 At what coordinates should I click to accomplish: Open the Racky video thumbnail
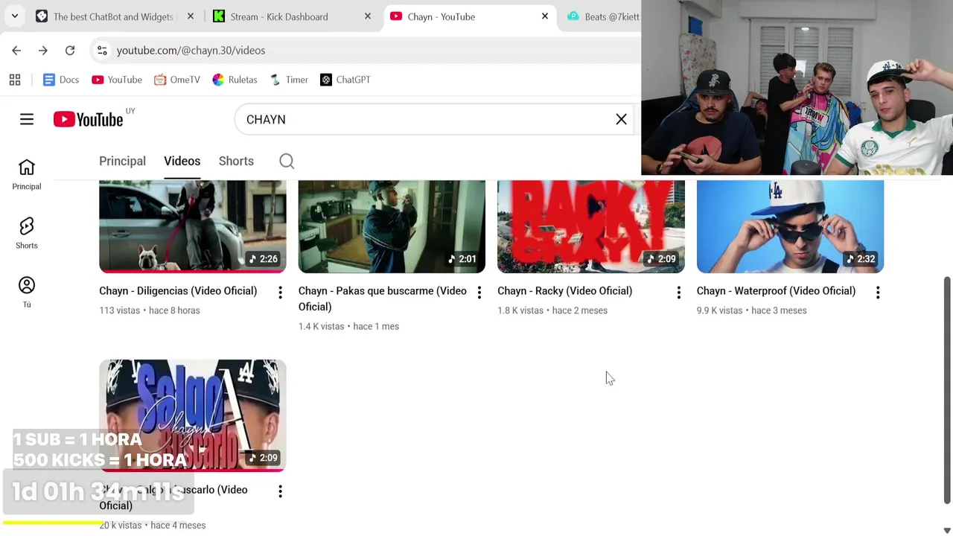pyautogui.click(x=591, y=226)
